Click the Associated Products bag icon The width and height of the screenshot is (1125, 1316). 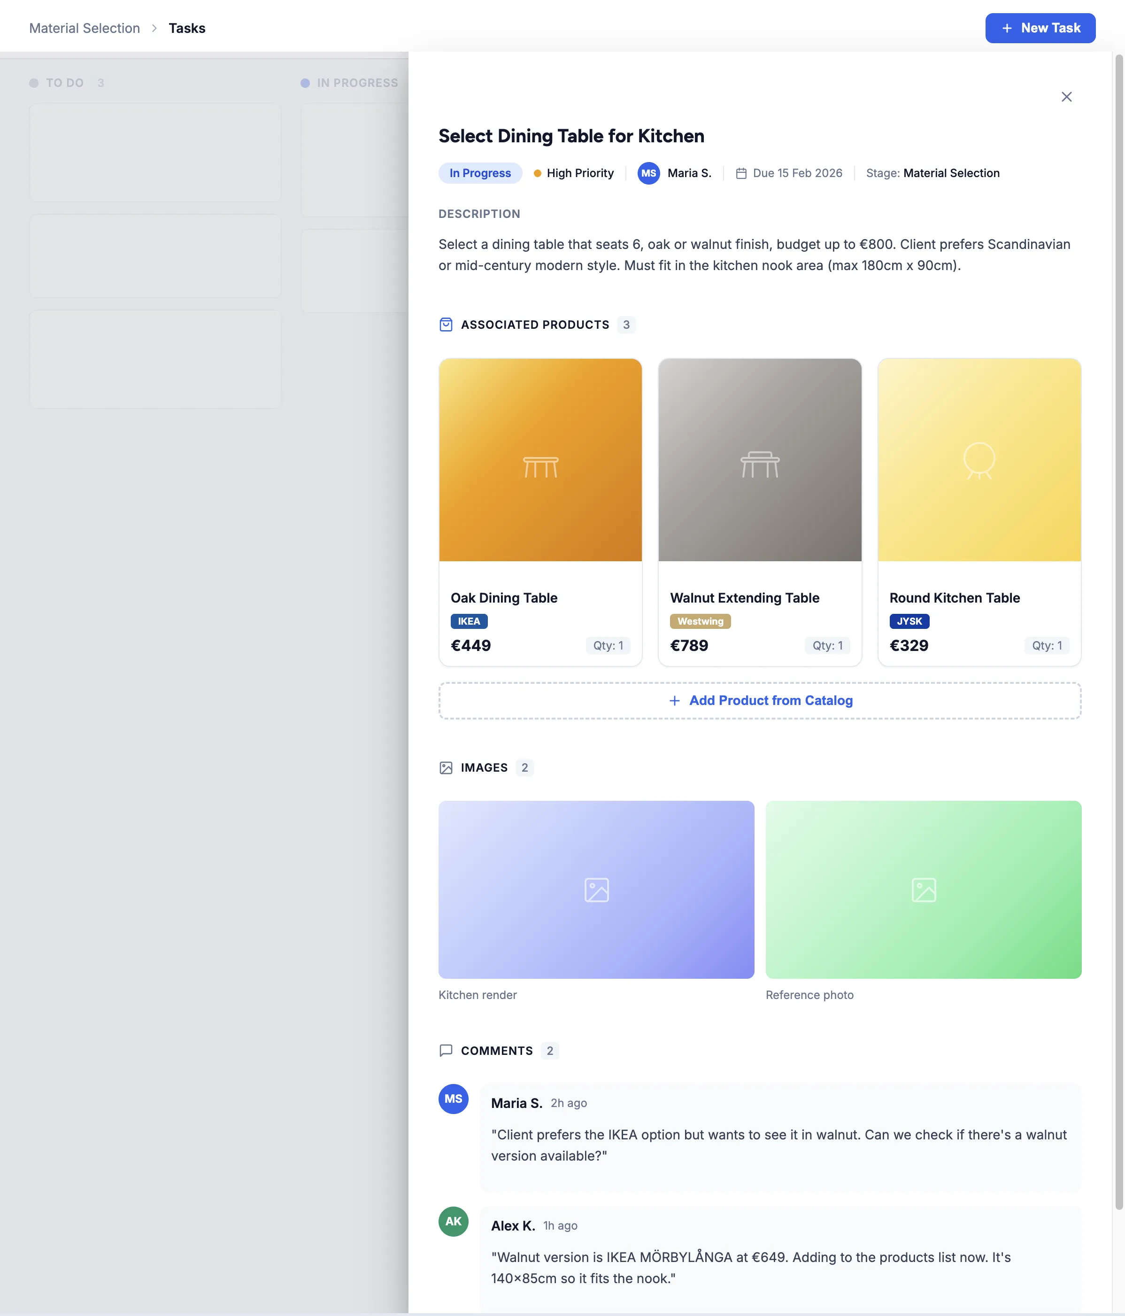446,325
